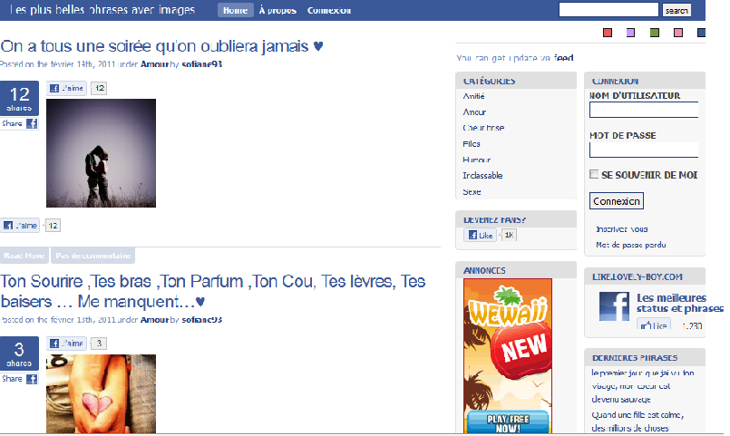Select the dark blue color theme swatch
730x436 pixels.
click(701, 33)
